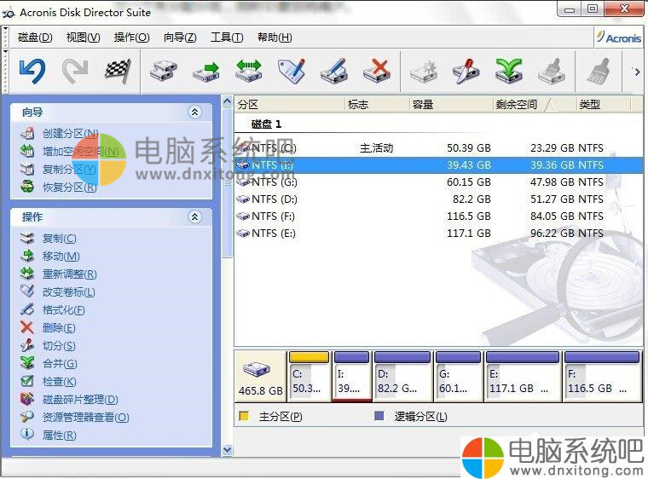
Task: Click the 465.8 GB disk icon
Action: coord(257,370)
